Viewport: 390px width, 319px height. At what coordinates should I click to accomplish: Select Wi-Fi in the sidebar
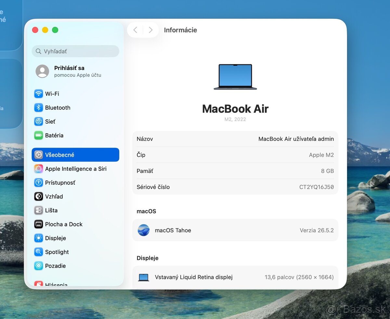[75, 94]
